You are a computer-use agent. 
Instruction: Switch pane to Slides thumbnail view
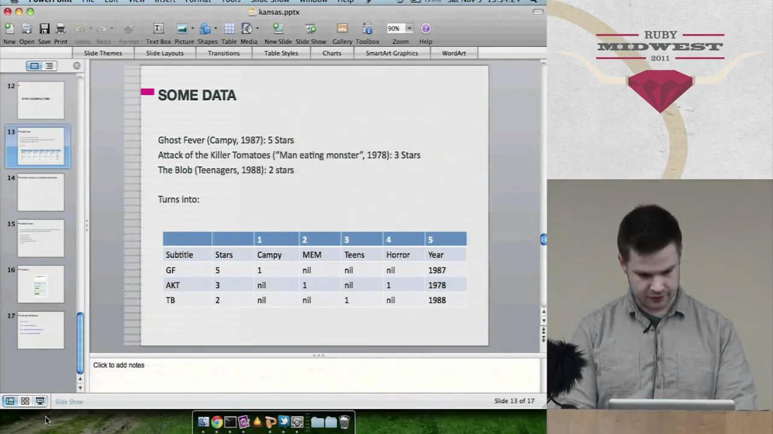coord(34,66)
